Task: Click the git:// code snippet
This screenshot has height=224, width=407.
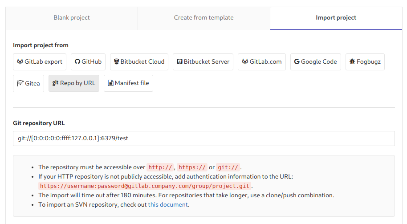Action: pyautogui.click(x=228, y=167)
